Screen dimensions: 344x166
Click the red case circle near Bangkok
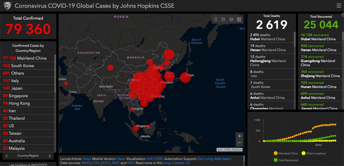(x=132, y=109)
